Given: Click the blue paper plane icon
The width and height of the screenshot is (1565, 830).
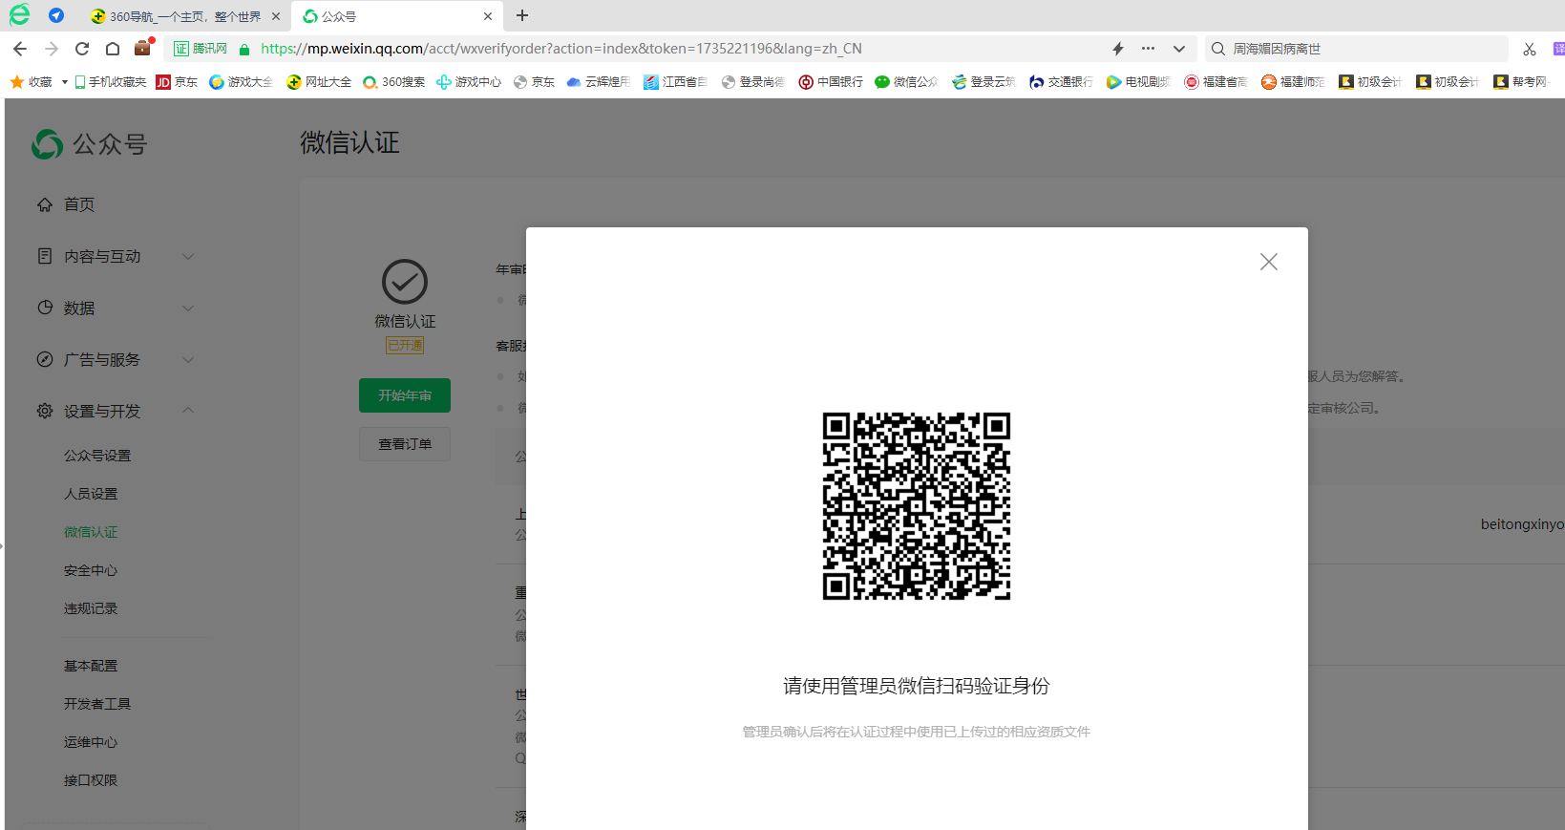Looking at the screenshot, I should 56,15.
